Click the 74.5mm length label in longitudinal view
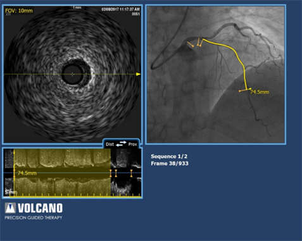 point(27,173)
